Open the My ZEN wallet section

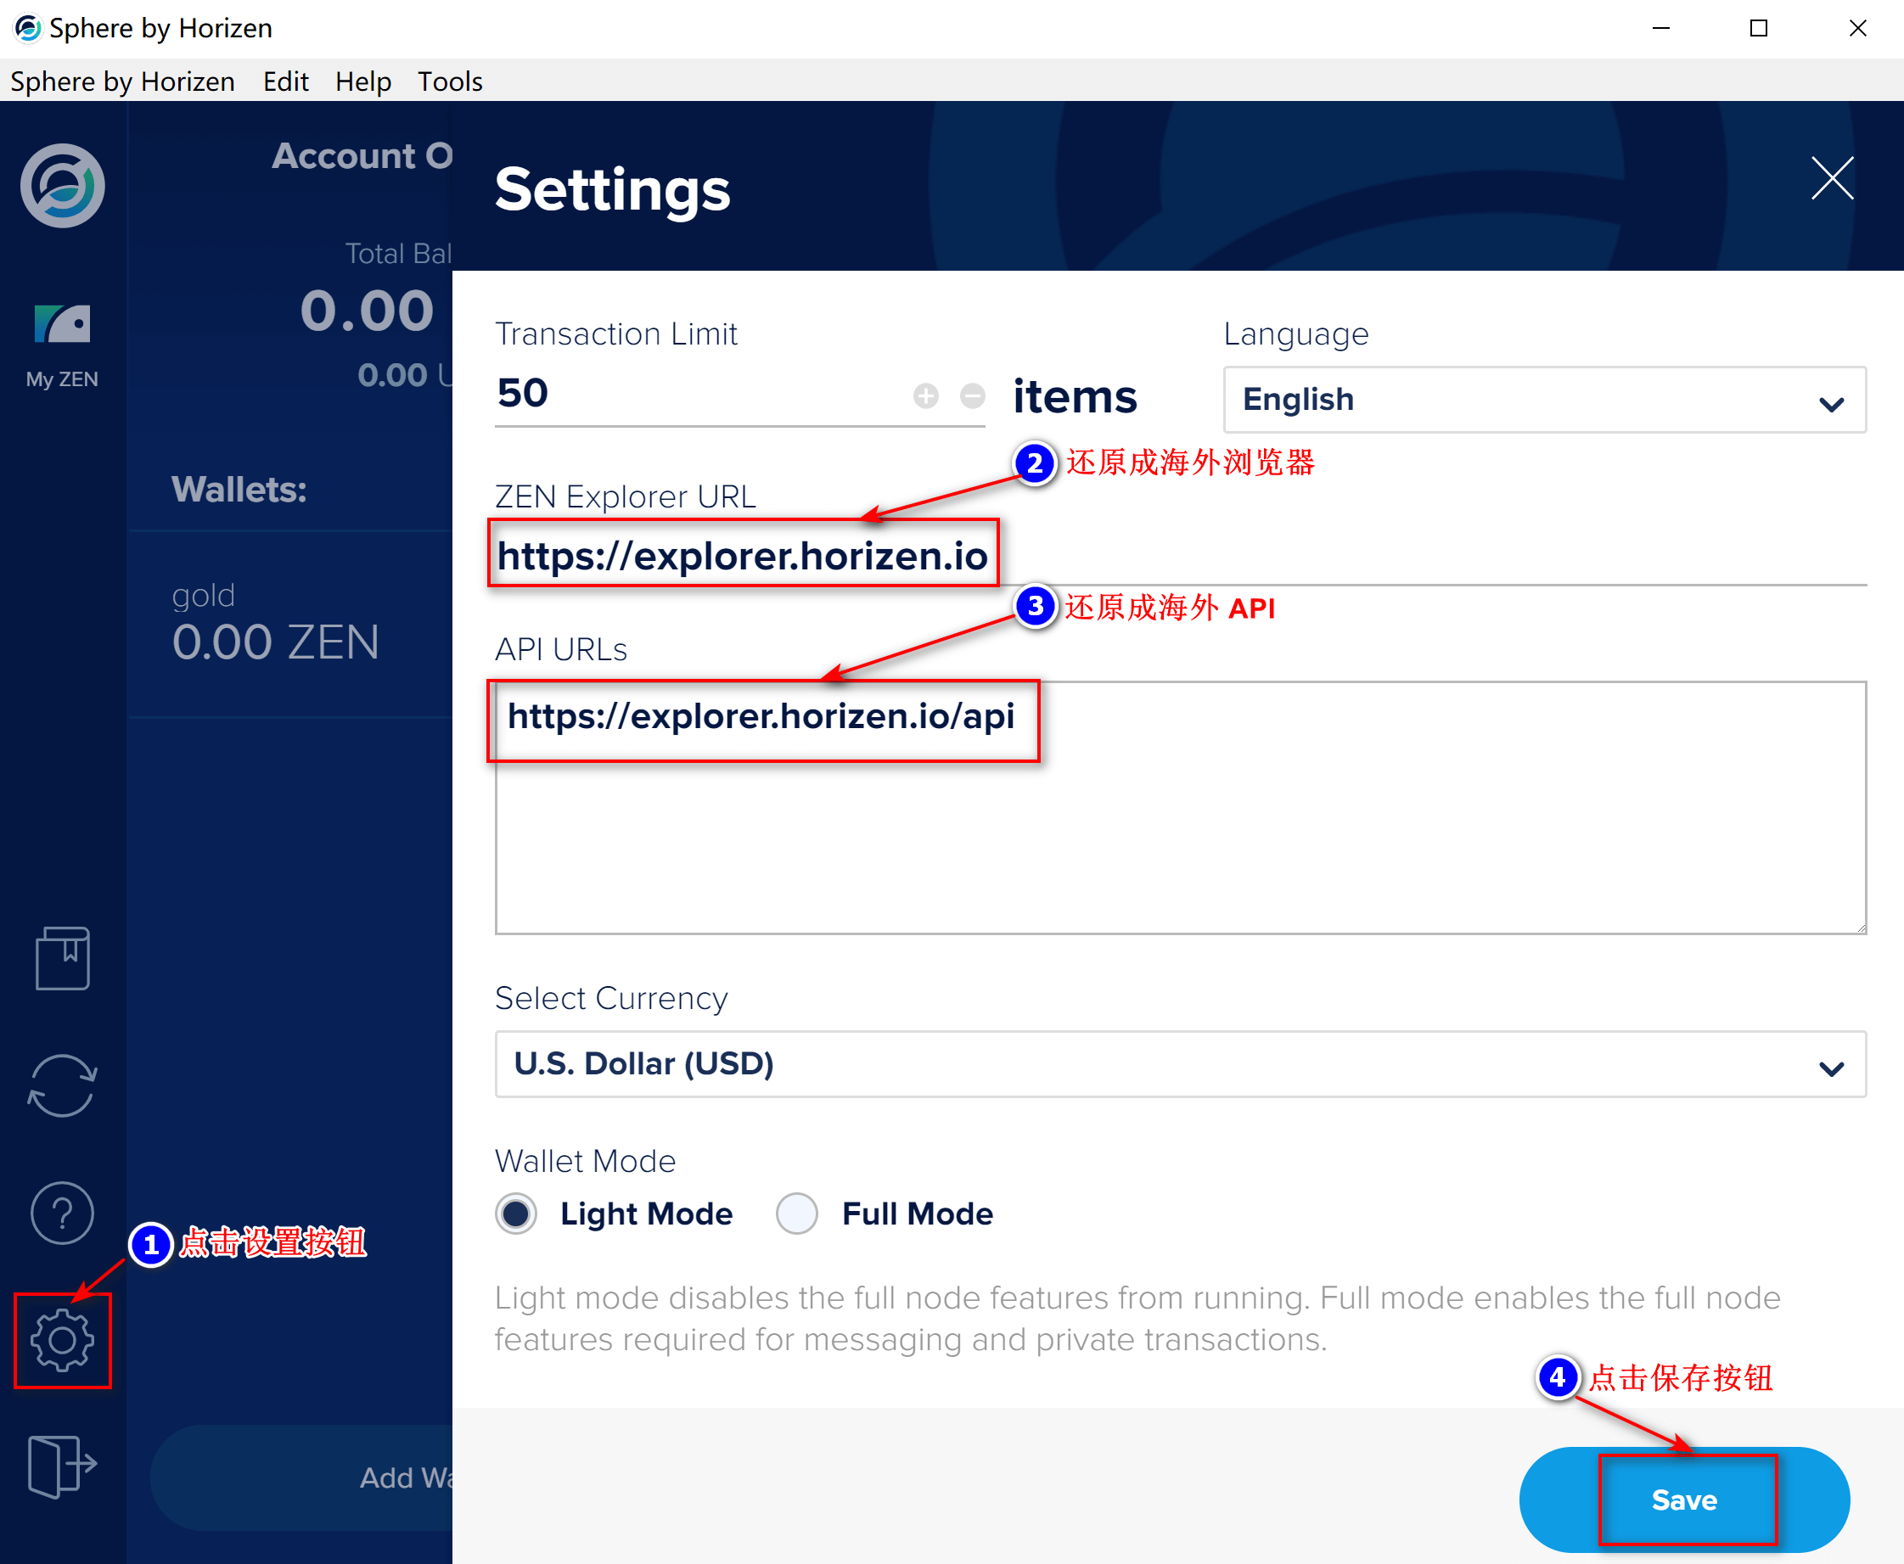click(62, 345)
